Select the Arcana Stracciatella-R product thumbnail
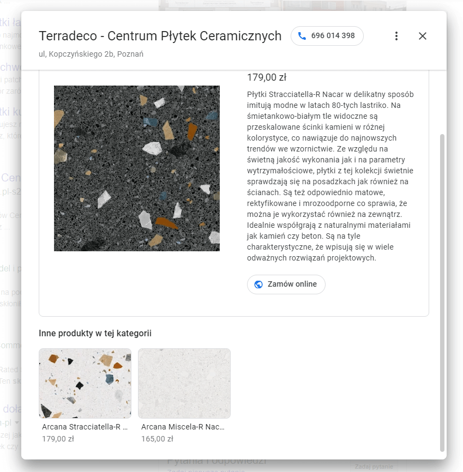Screen dimensions: 463x472 point(85,383)
